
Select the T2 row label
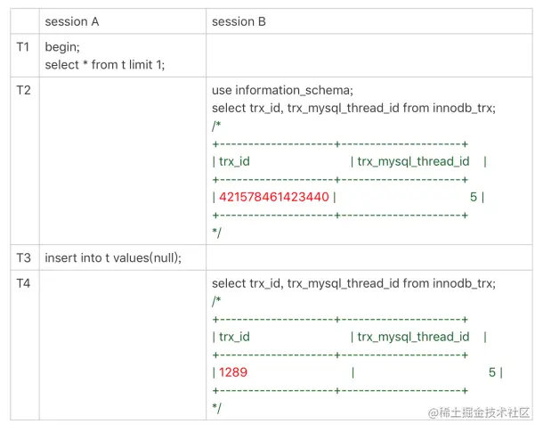(23, 91)
